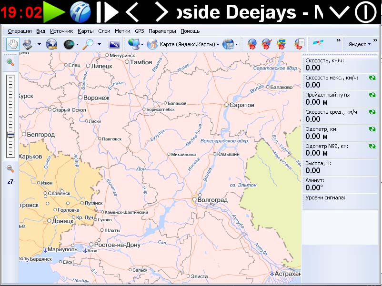Select the hand pan tool
The width and height of the screenshot is (382, 286).
[13, 44]
